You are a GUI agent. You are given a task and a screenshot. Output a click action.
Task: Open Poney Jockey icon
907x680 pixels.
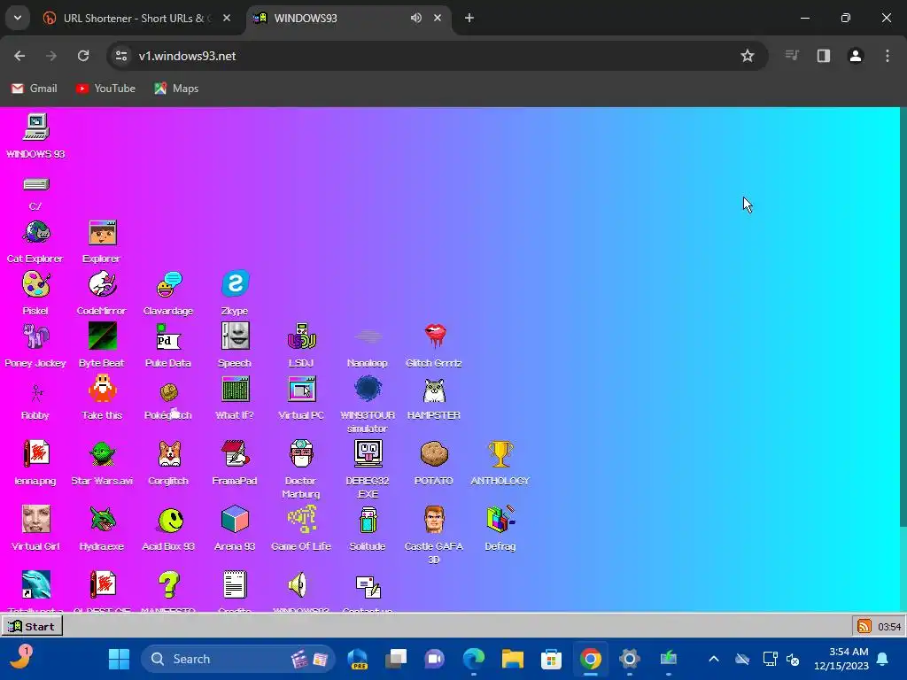point(35,337)
